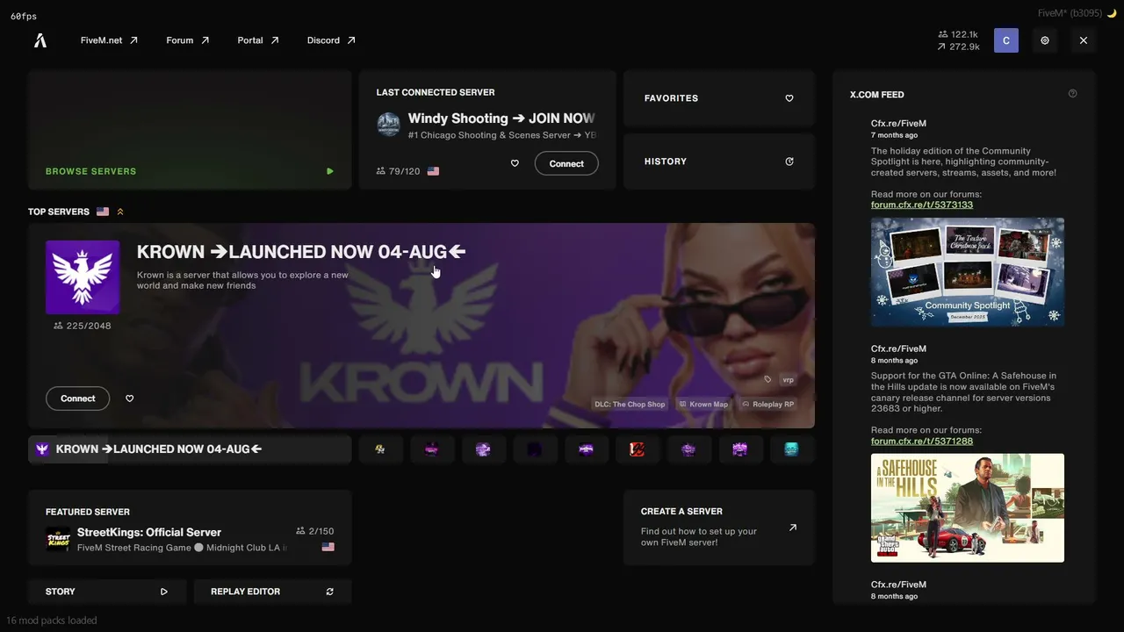Select the teal server icon in strip
The image size is (1124, 632).
click(791, 449)
